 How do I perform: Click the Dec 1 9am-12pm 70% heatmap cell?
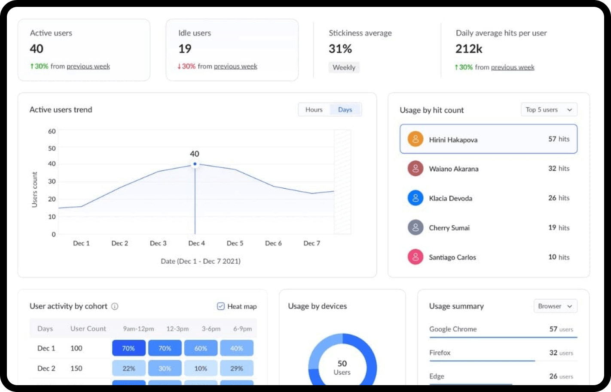[x=128, y=348]
